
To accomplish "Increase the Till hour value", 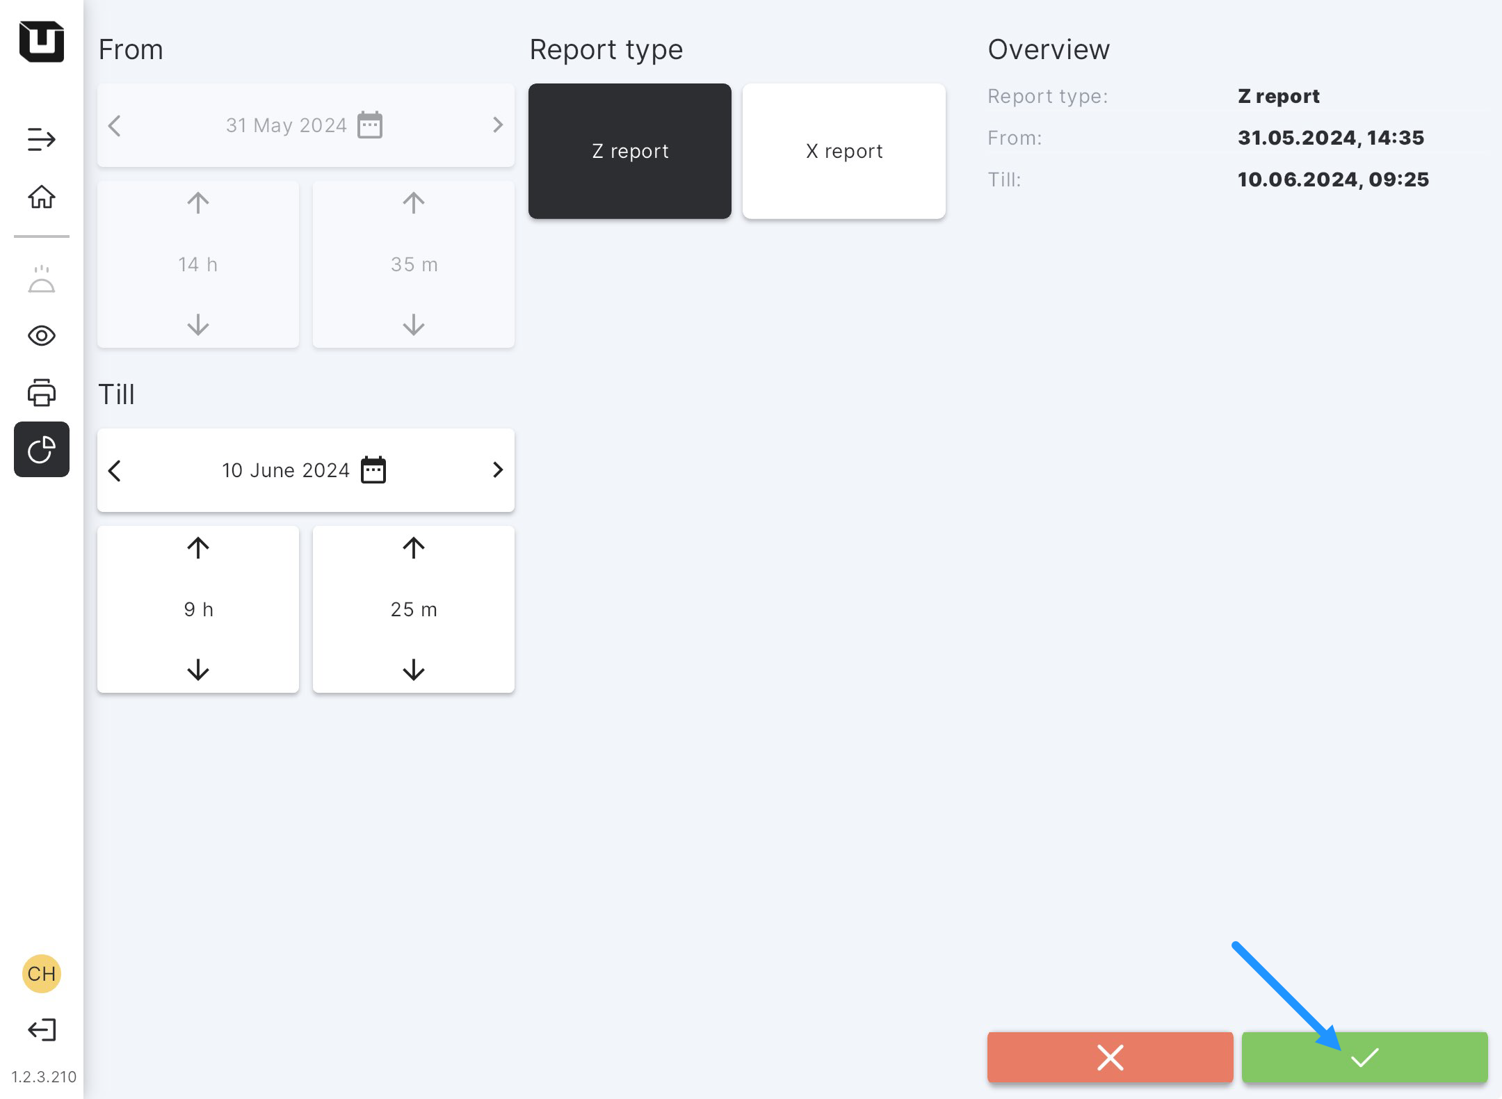I will click(198, 548).
